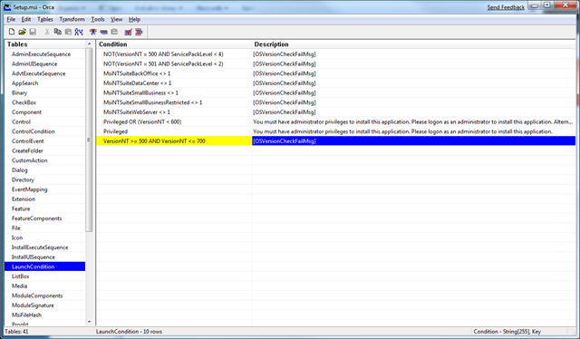Select the Binary table
580x339 pixels.
(19, 92)
